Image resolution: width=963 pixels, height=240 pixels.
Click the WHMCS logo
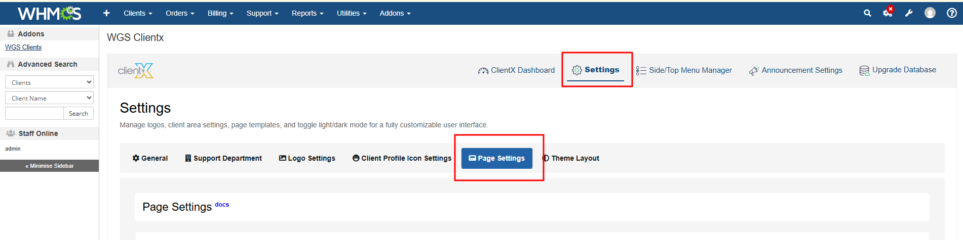tap(49, 13)
